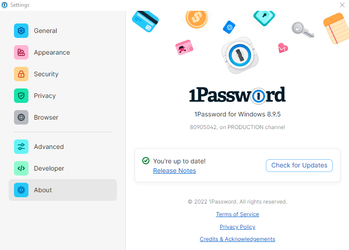View the Privacy Policy link

click(237, 227)
